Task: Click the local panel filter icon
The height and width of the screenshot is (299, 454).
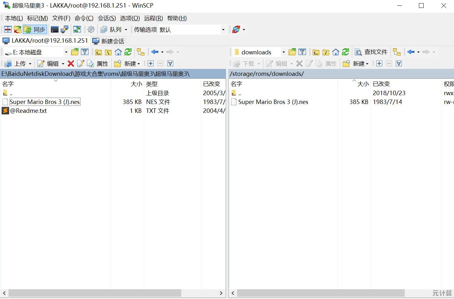Action: 85,52
